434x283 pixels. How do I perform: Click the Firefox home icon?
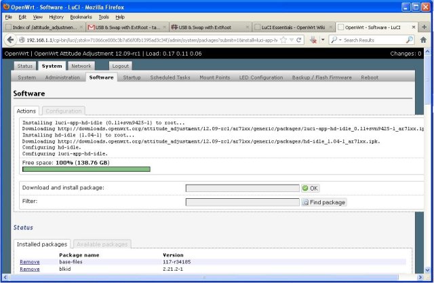[x=422, y=39]
